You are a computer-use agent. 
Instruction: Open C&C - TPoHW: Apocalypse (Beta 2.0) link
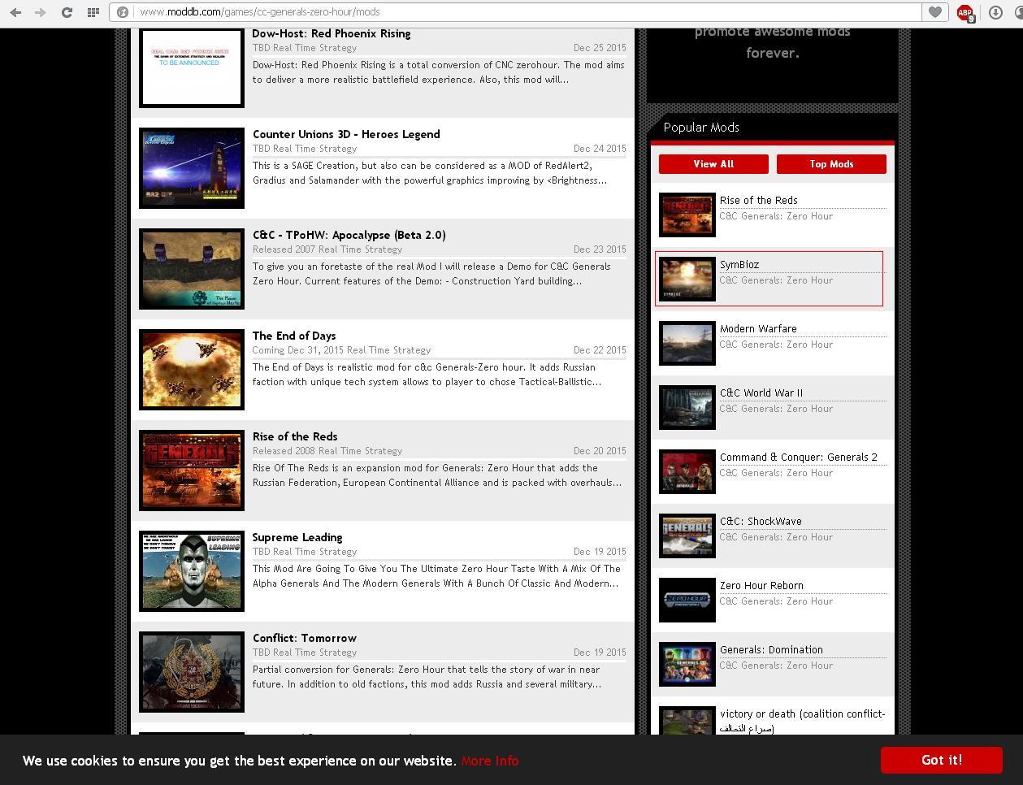[349, 235]
